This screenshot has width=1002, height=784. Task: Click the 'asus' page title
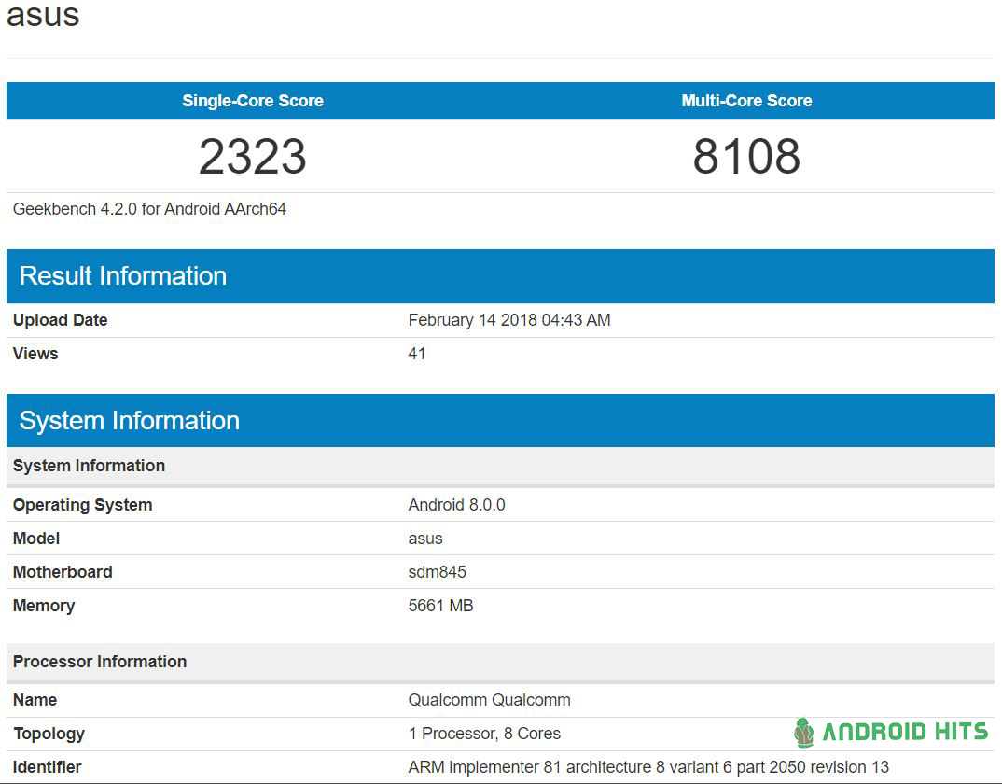tap(44, 14)
